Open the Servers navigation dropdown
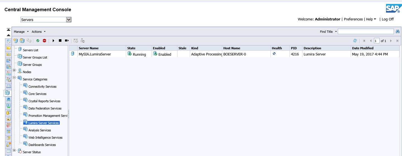 69,20
